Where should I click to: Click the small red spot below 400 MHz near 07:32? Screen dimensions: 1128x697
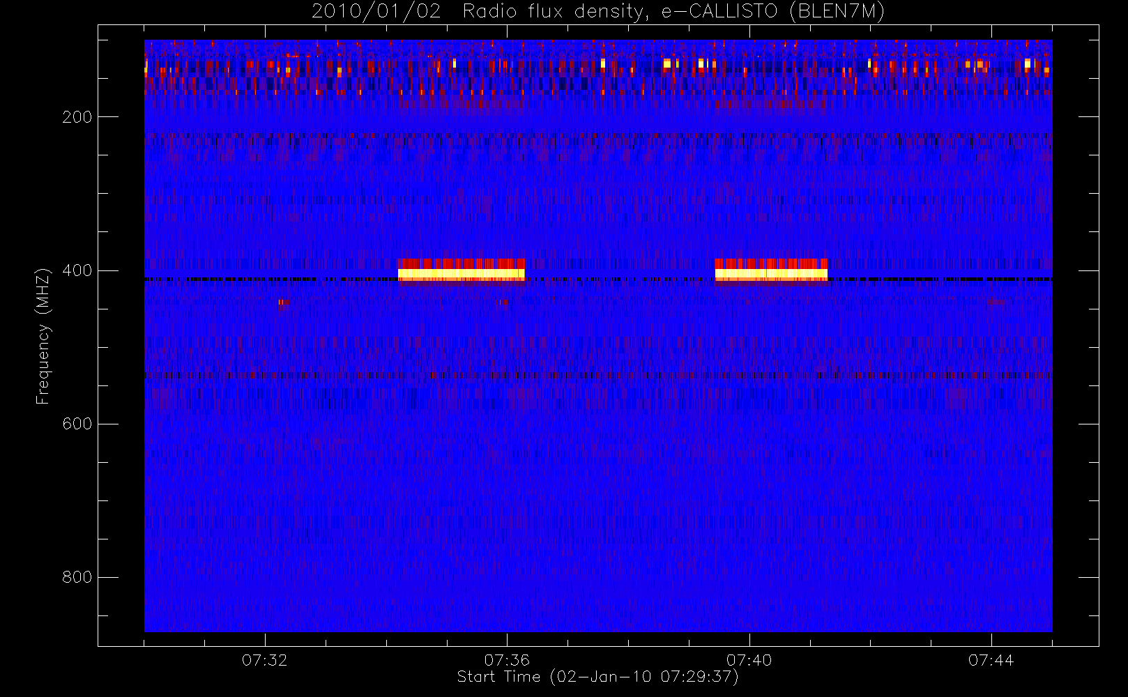[x=284, y=302]
